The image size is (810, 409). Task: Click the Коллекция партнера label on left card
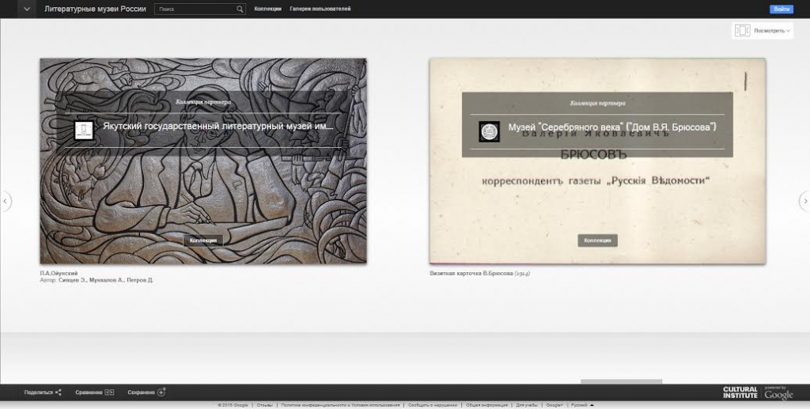[203, 102]
